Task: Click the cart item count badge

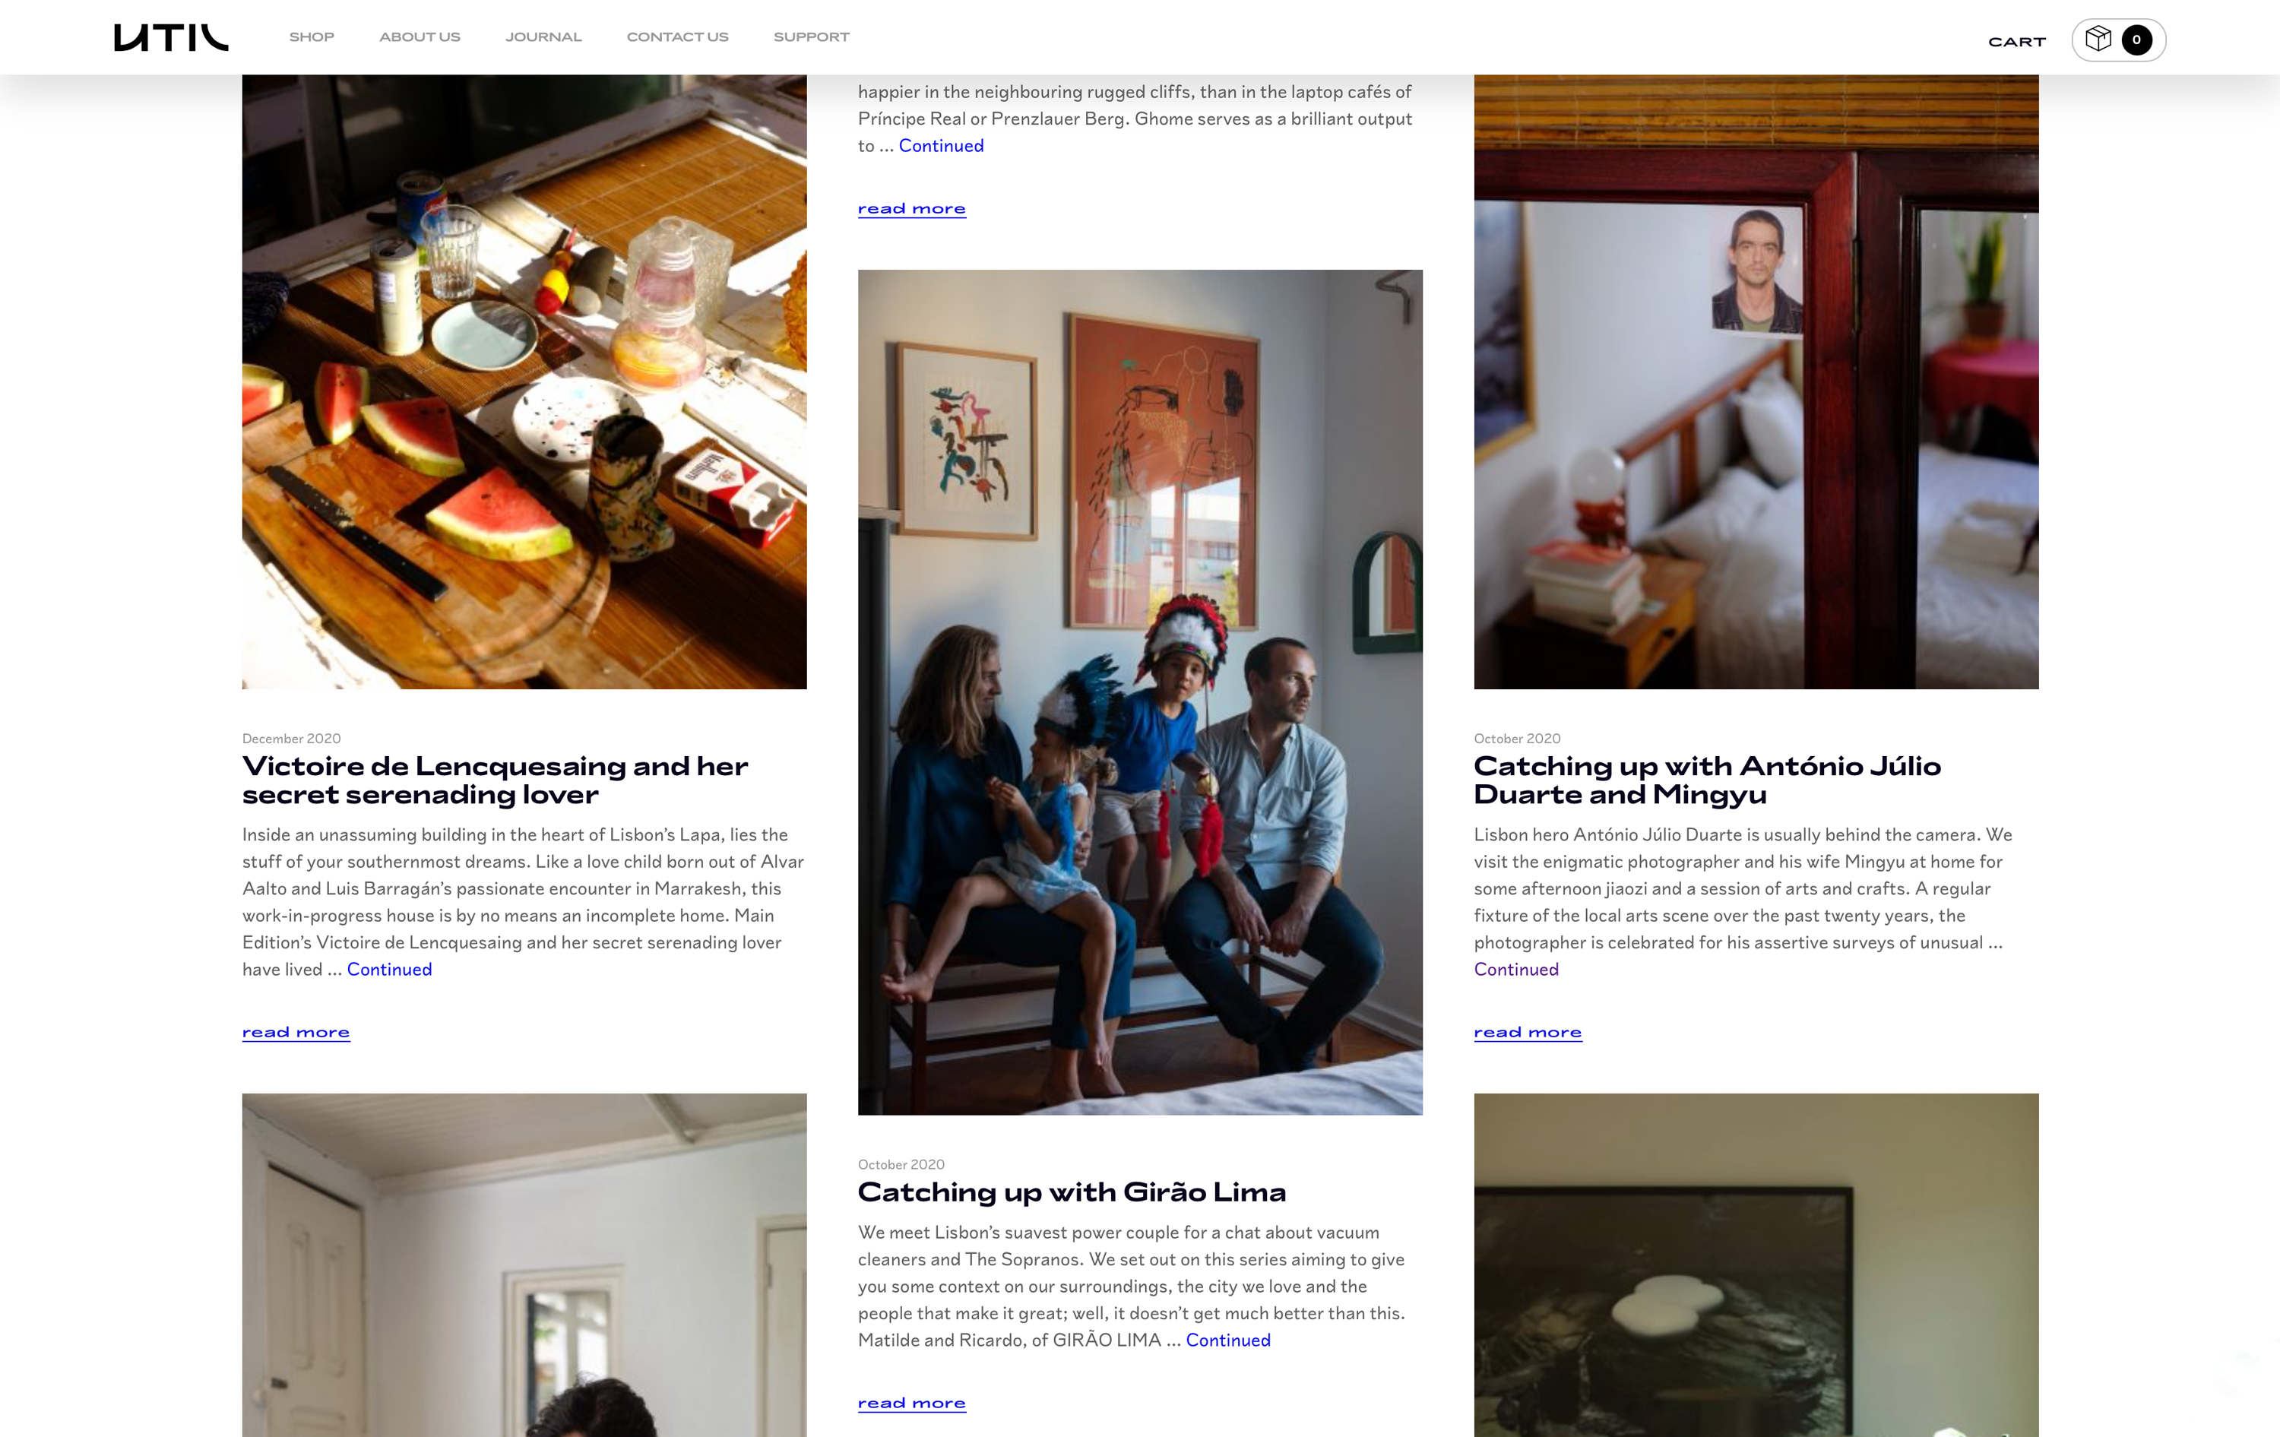Action: point(2137,40)
